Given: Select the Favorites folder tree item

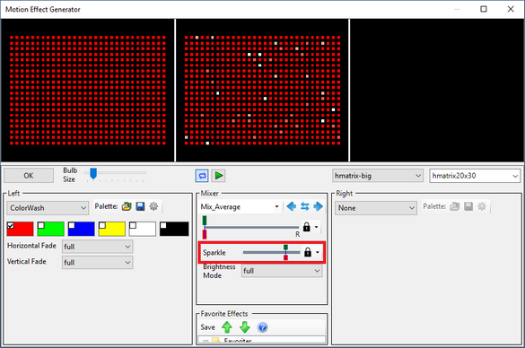Looking at the screenshot, I should [x=238, y=341].
